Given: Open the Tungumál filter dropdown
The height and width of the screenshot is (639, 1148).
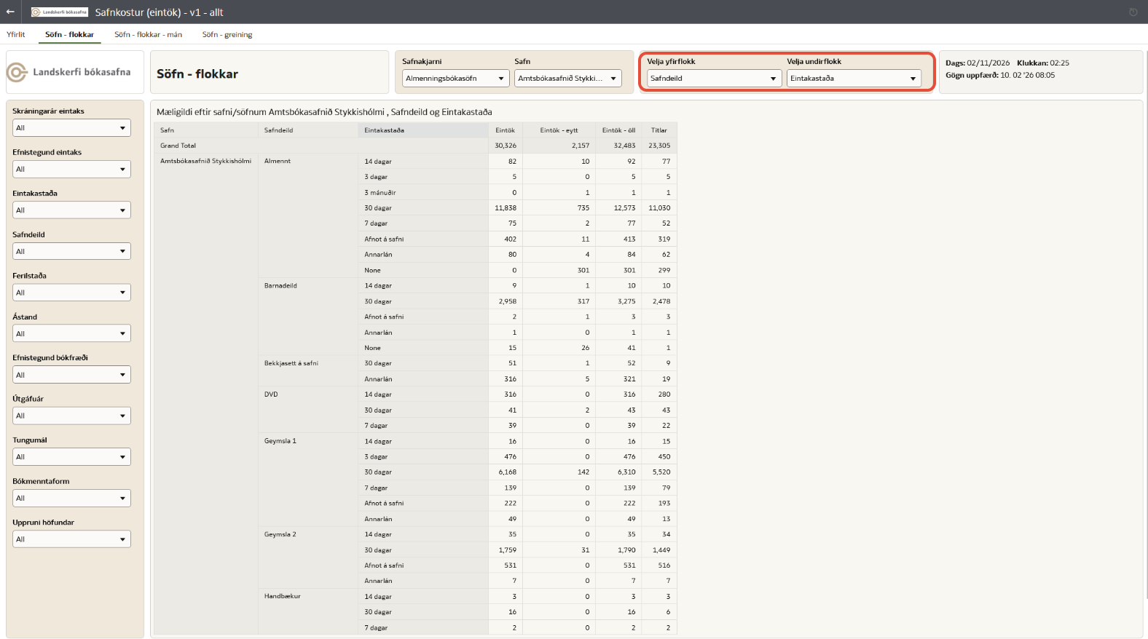Looking at the screenshot, I should coord(71,457).
